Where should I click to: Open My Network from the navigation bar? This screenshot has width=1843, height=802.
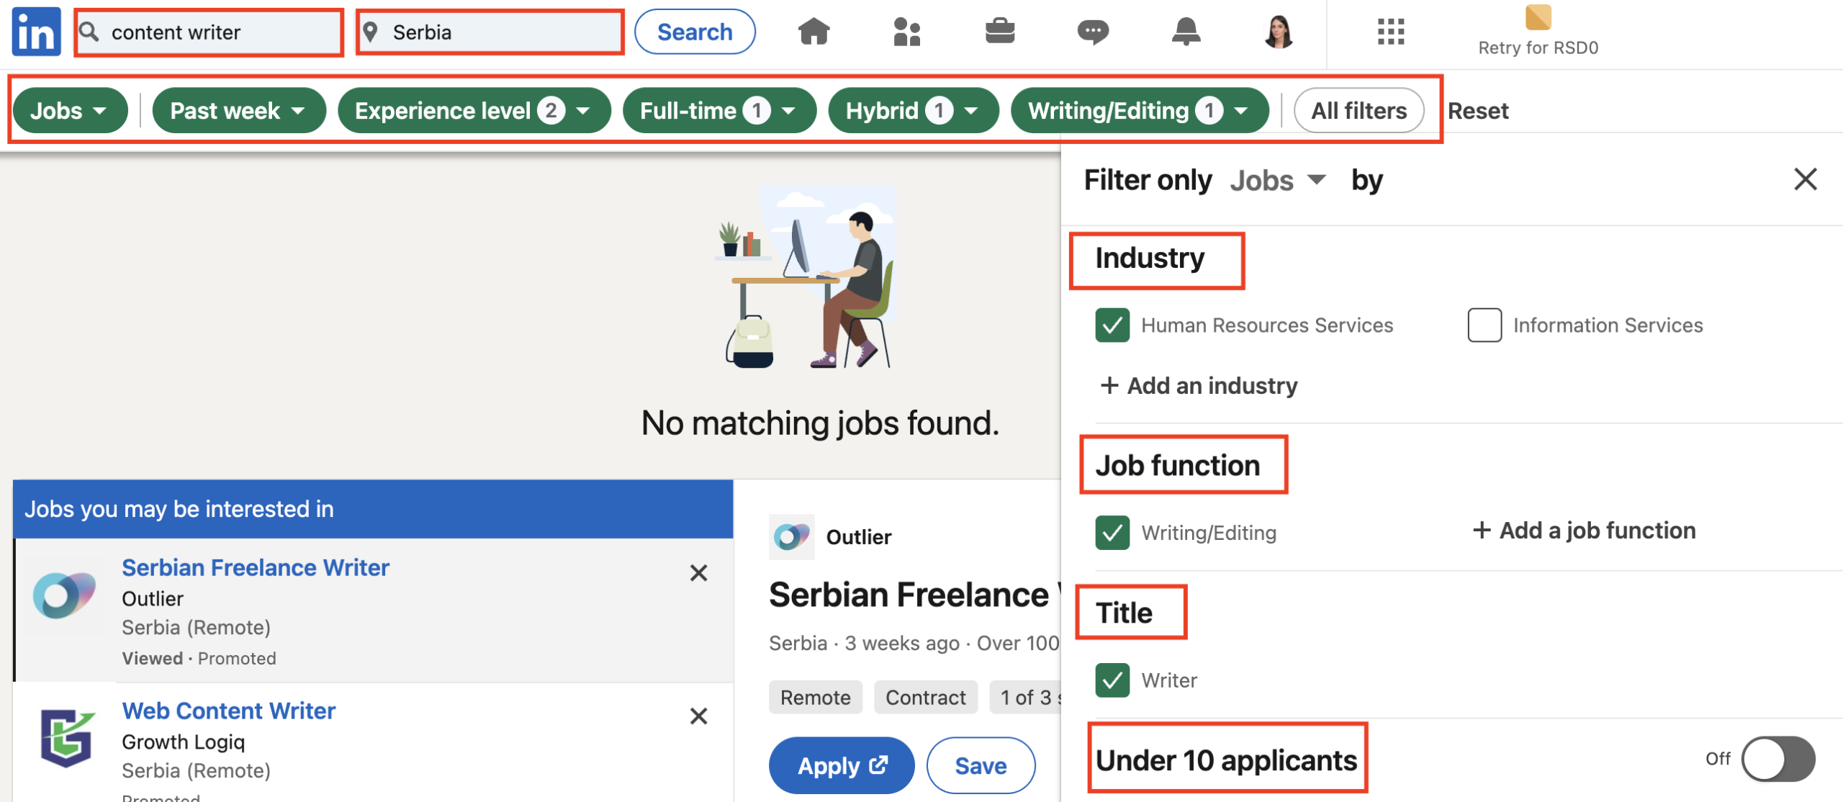(x=907, y=32)
